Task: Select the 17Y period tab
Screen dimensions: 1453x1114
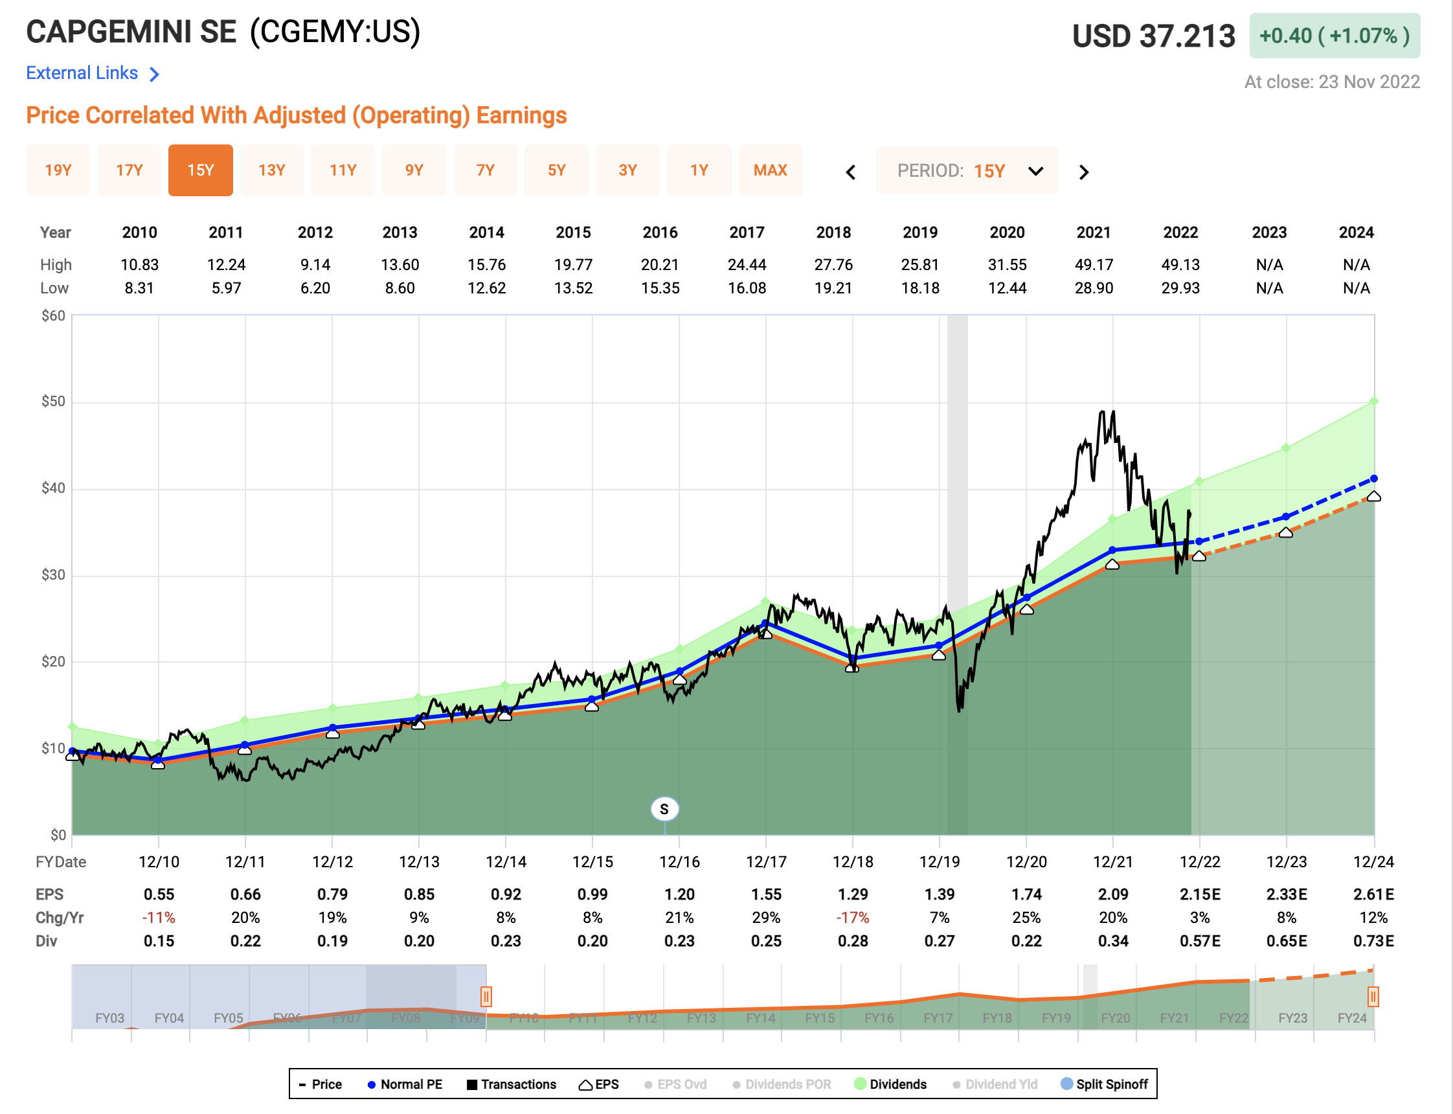Action: (130, 170)
